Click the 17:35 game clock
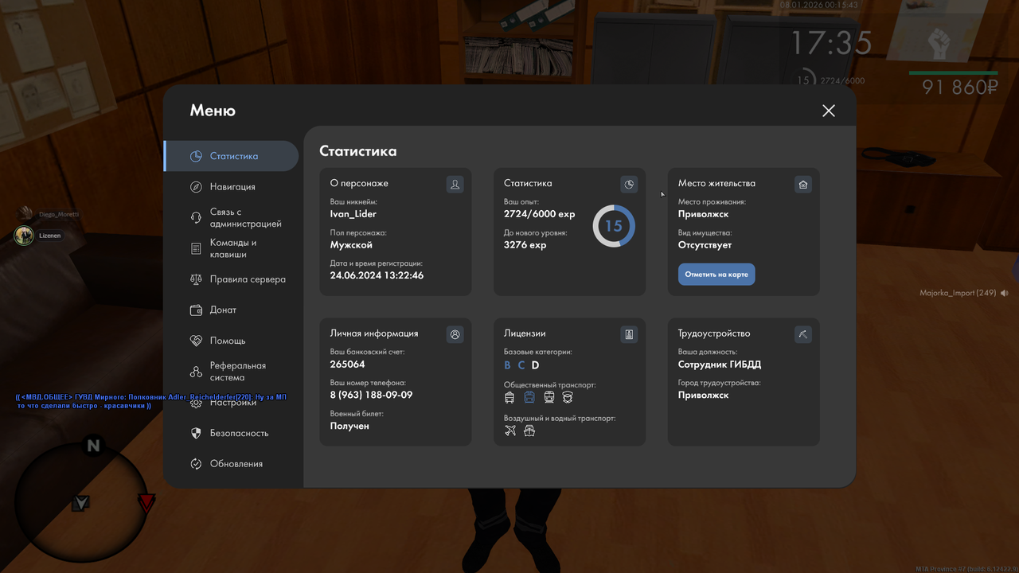Viewport: 1019px width, 573px height. pyautogui.click(x=831, y=43)
